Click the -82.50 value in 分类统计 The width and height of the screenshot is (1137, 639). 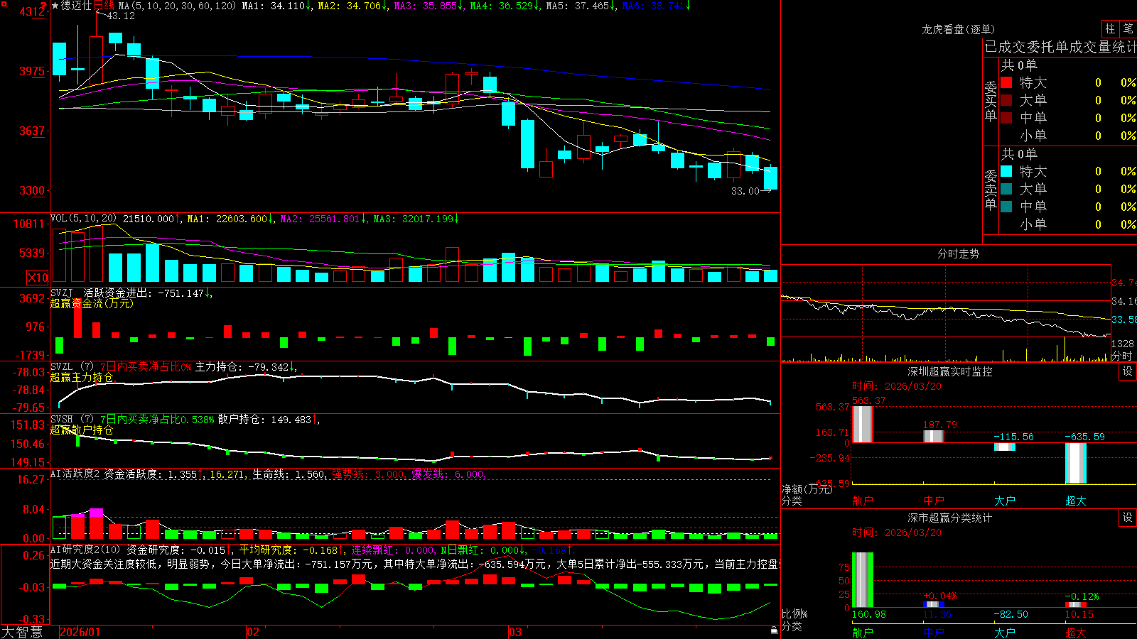pos(1011,614)
